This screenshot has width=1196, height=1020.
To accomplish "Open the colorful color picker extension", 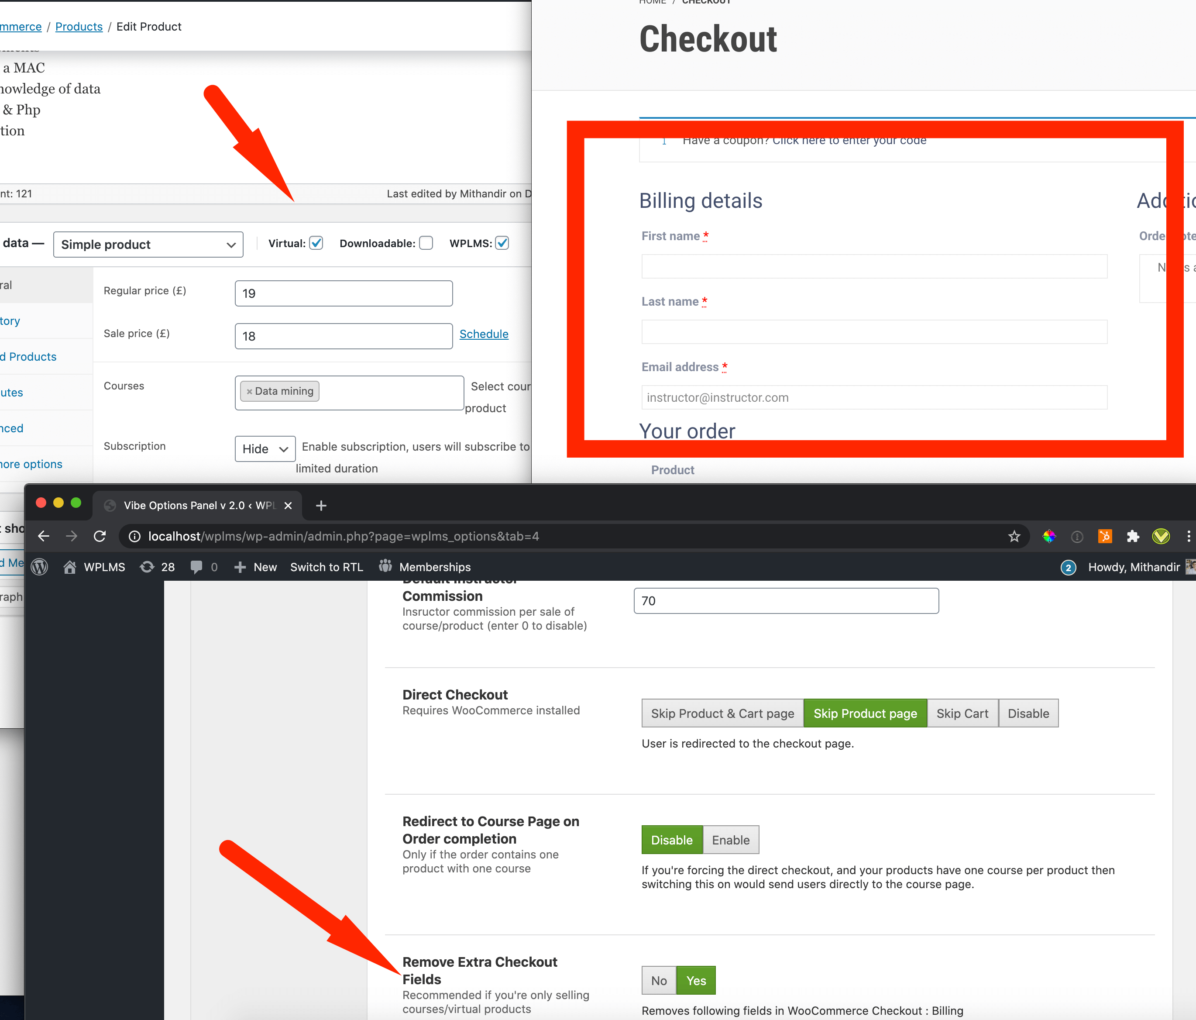I will pyautogui.click(x=1049, y=537).
